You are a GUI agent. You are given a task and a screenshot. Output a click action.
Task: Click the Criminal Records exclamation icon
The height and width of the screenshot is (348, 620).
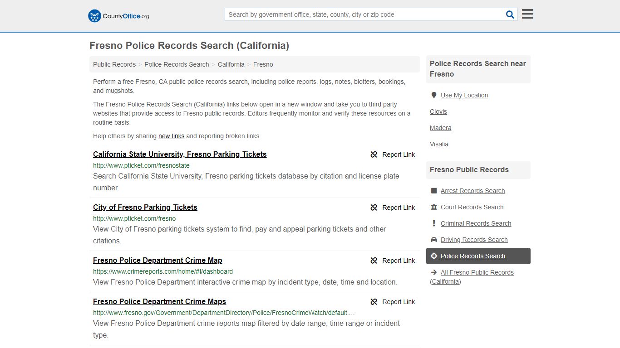pos(434,223)
